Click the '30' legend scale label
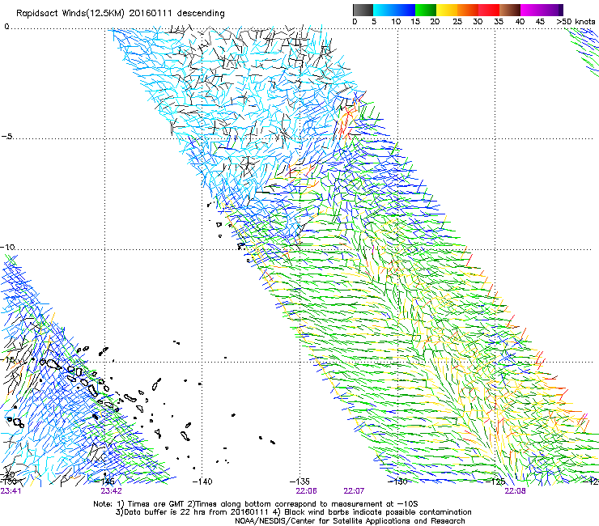 click(478, 22)
